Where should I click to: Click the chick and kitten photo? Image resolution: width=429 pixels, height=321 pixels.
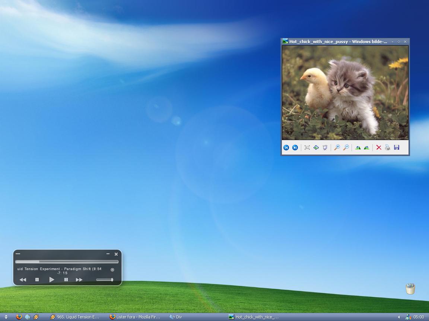click(x=345, y=93)
